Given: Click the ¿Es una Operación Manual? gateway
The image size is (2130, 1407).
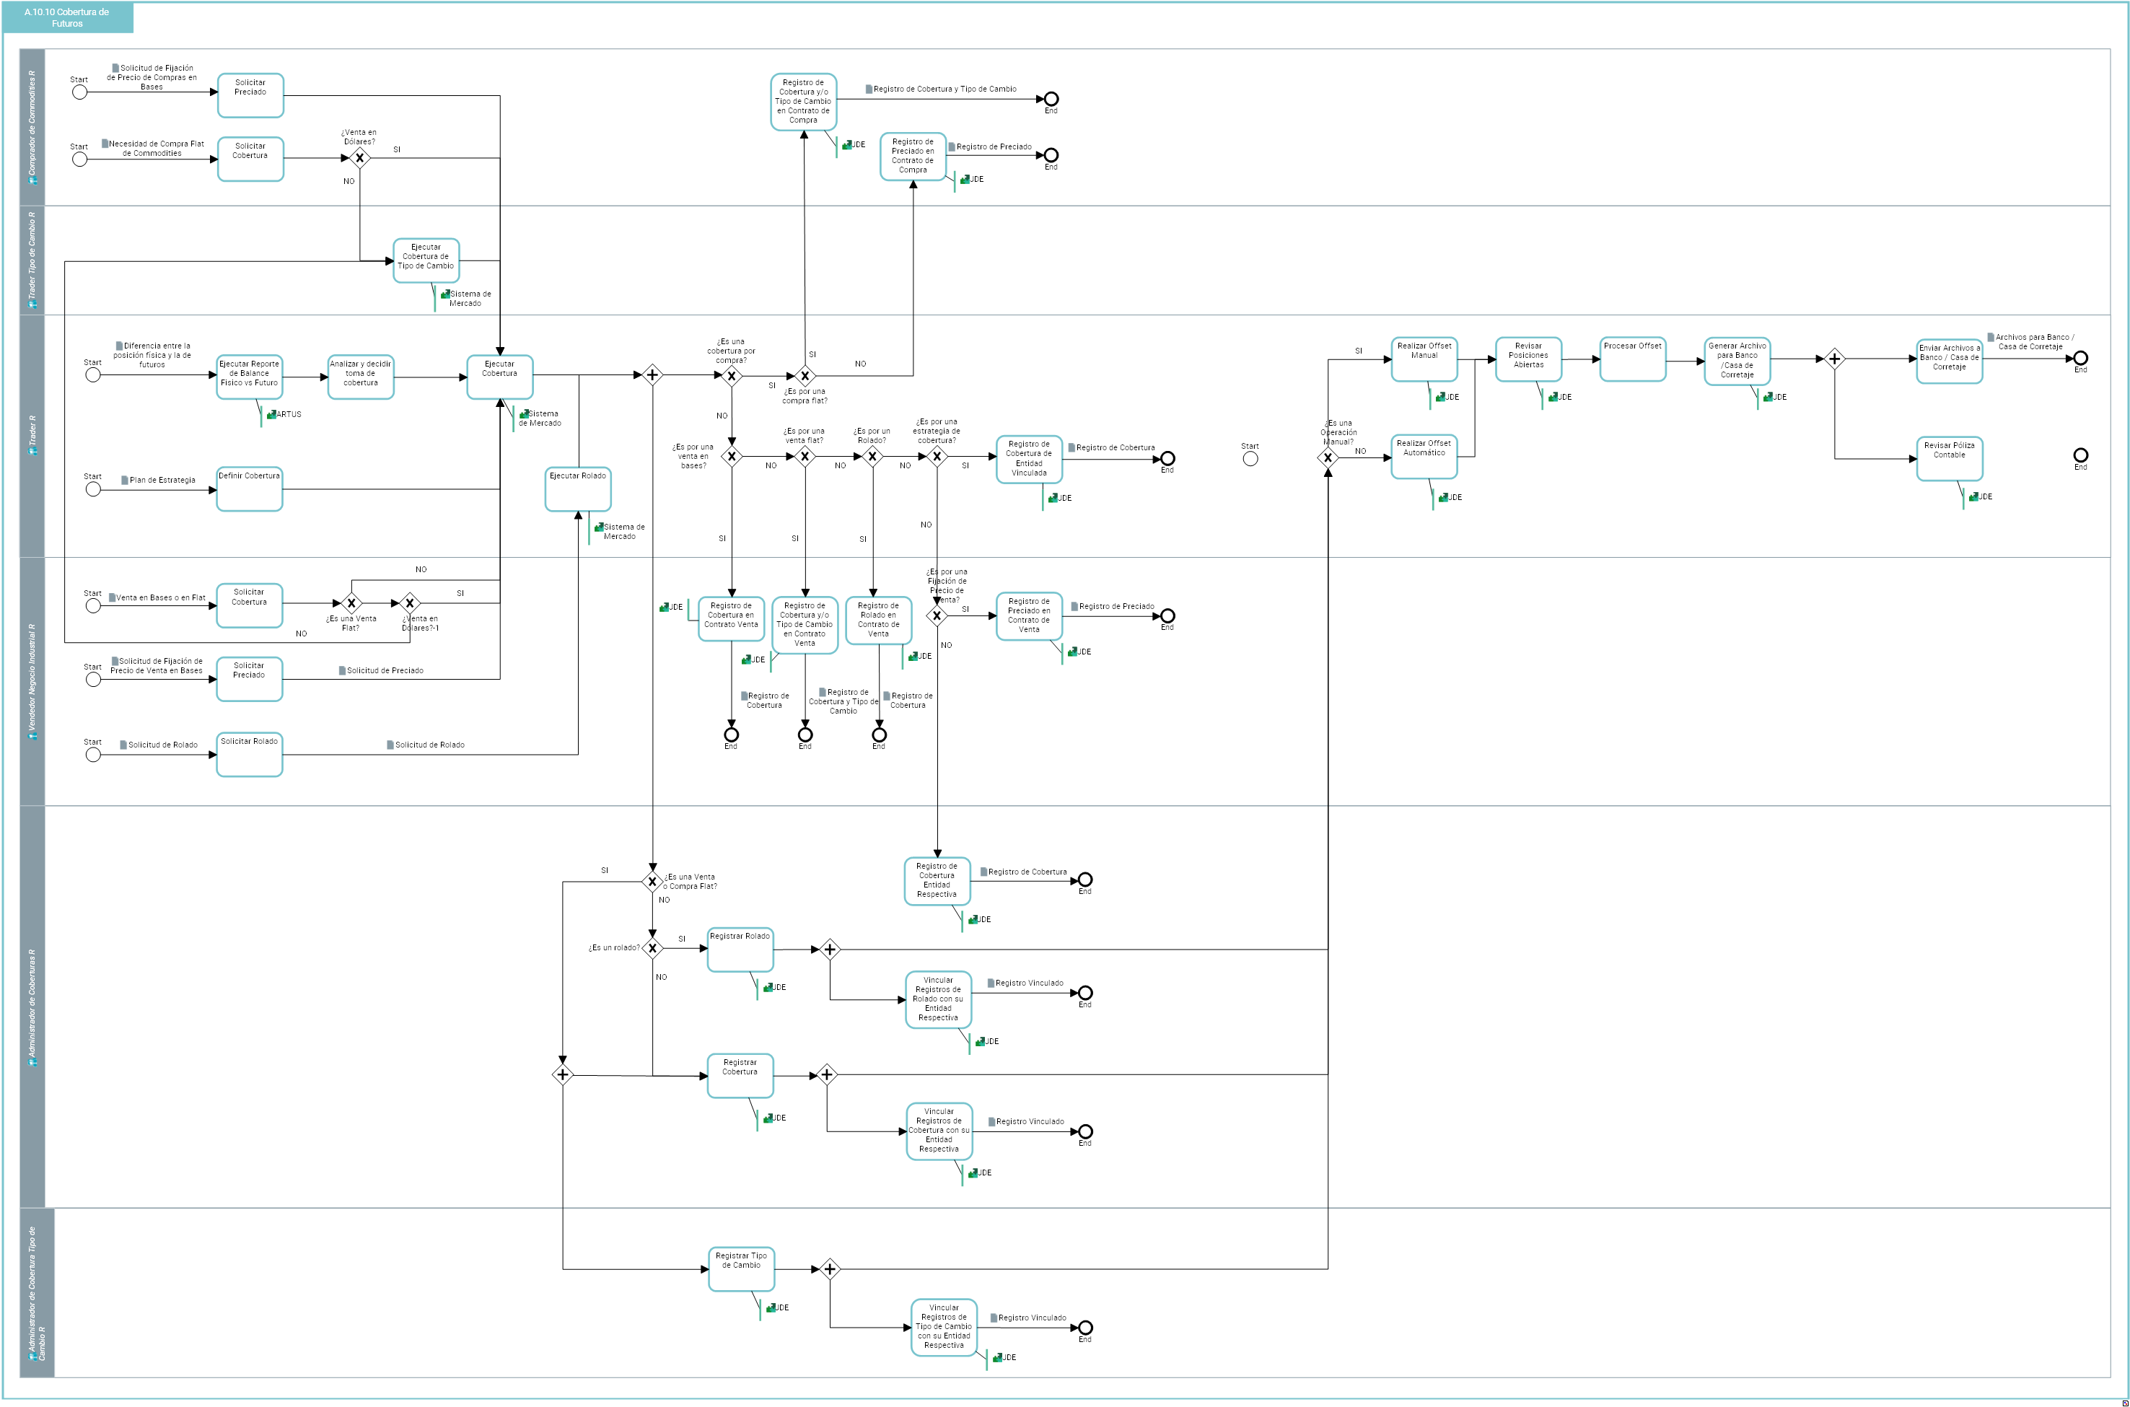Looking at the screenshot, I should (x=1328, y=457).
